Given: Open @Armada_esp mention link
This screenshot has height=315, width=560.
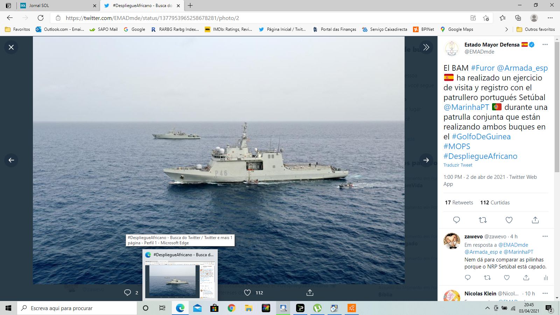Looking at the screenshot, I should 522,68.
